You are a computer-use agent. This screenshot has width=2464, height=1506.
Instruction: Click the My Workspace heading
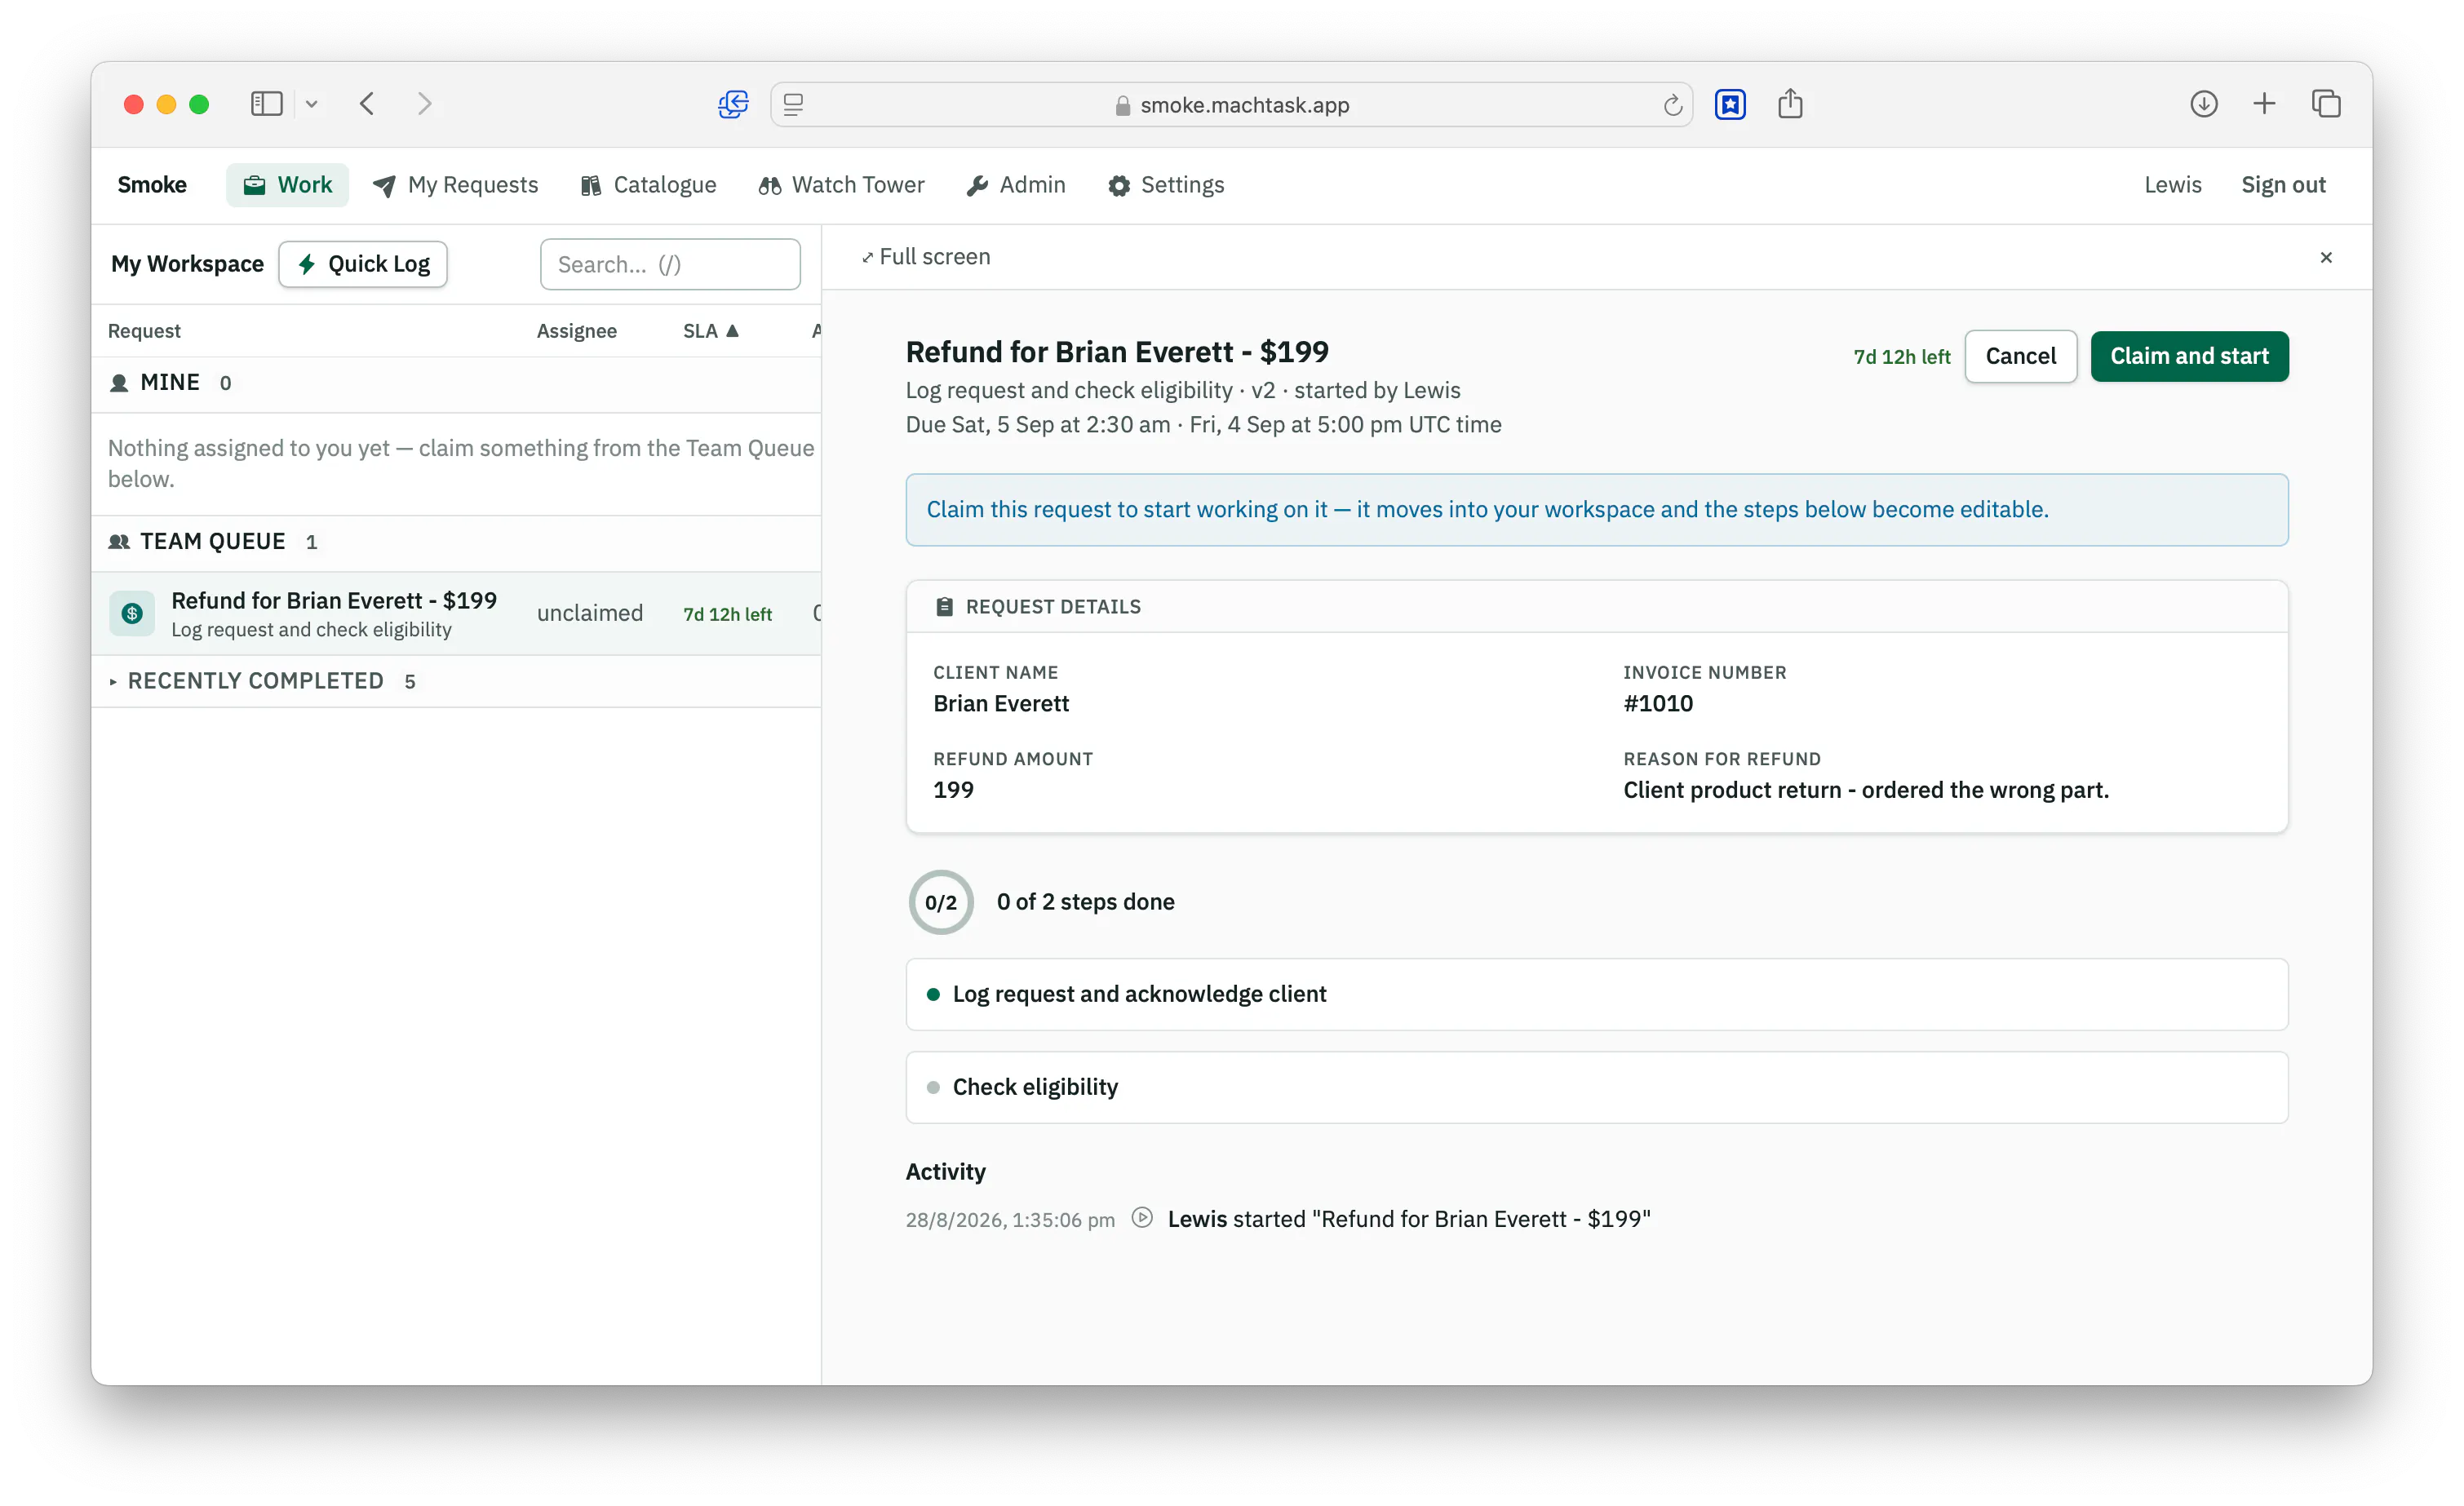pos(187,264)
